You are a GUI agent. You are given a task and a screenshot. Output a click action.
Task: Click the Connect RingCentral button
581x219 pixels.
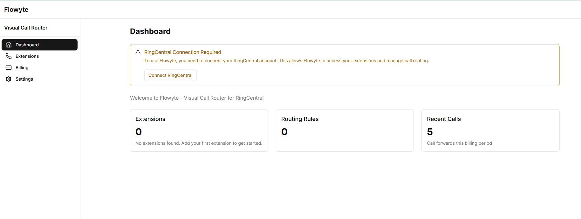click(x=170, y=75)
